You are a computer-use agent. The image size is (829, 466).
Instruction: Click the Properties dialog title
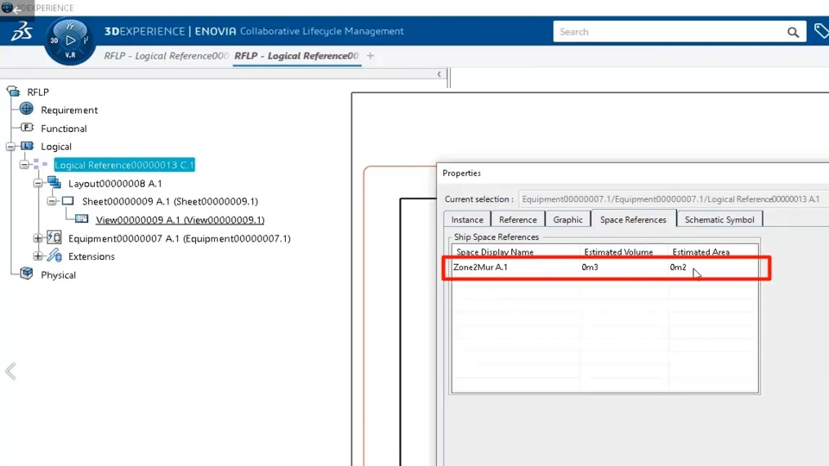[461, 173]
